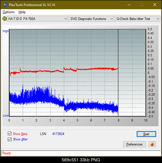Click the -0.5 value on the right scale
Image resolution: width=162 pixels, height=163 pixels.
150,116
